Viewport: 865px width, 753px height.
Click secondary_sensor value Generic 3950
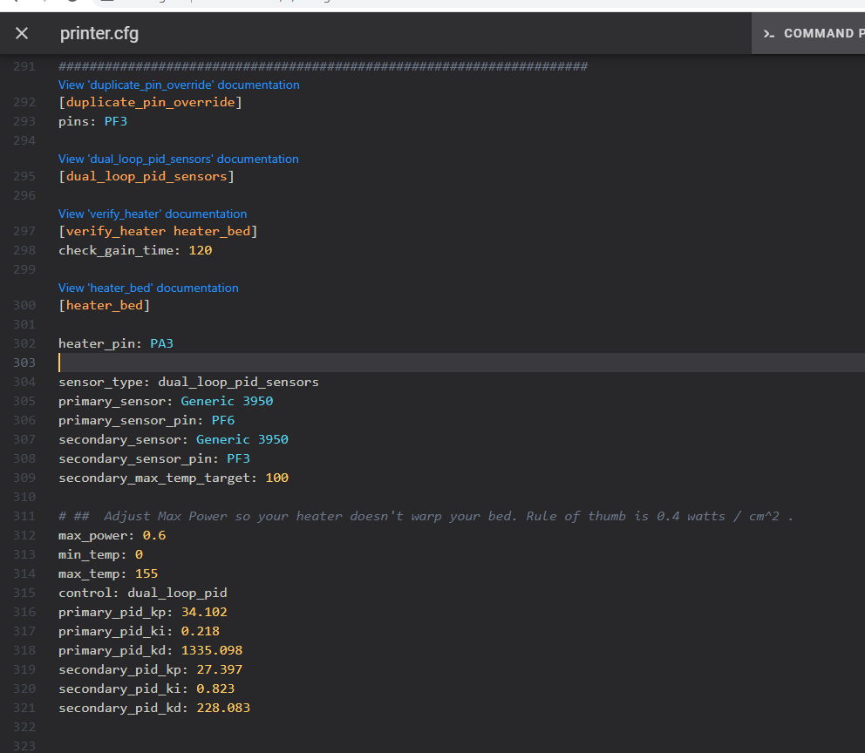(x=242, y=439)
